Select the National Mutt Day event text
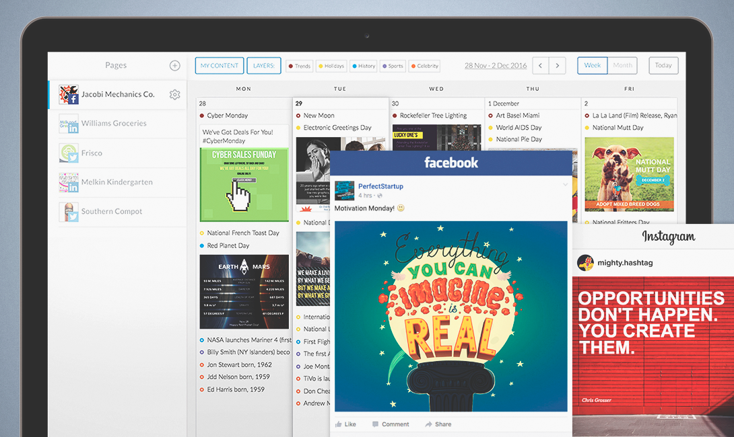The height and width of the screenshot is (437, 734). click(618, 128)
